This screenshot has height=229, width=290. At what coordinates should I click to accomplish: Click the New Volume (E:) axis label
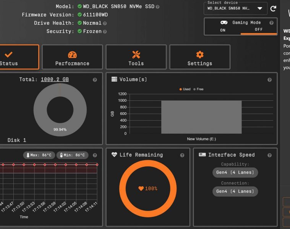pyautogui.click(x=201, y=139)
